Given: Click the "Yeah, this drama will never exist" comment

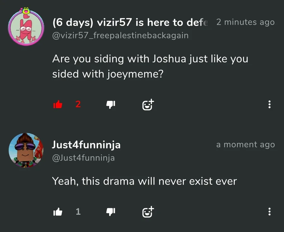Looking at the screenshot, I should [145, 181].
